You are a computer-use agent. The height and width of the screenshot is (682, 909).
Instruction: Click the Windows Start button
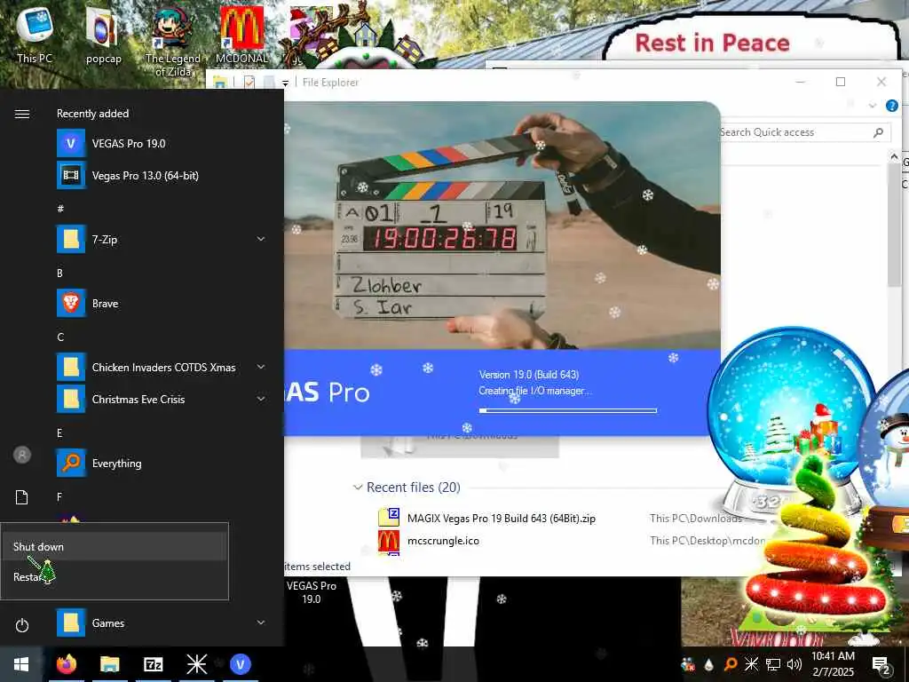tap(21, 664)
